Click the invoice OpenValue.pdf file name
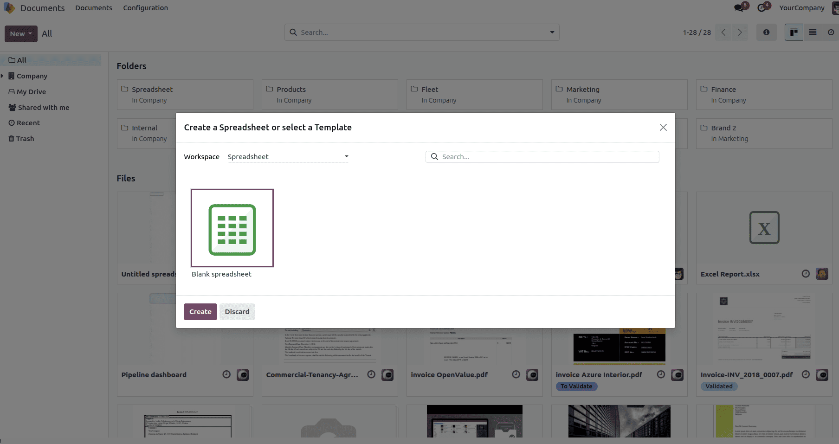This screenshot has width=839, height=444. 449,375
